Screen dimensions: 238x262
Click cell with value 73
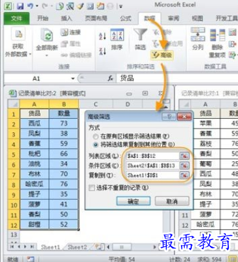click(x=64, y=123)
